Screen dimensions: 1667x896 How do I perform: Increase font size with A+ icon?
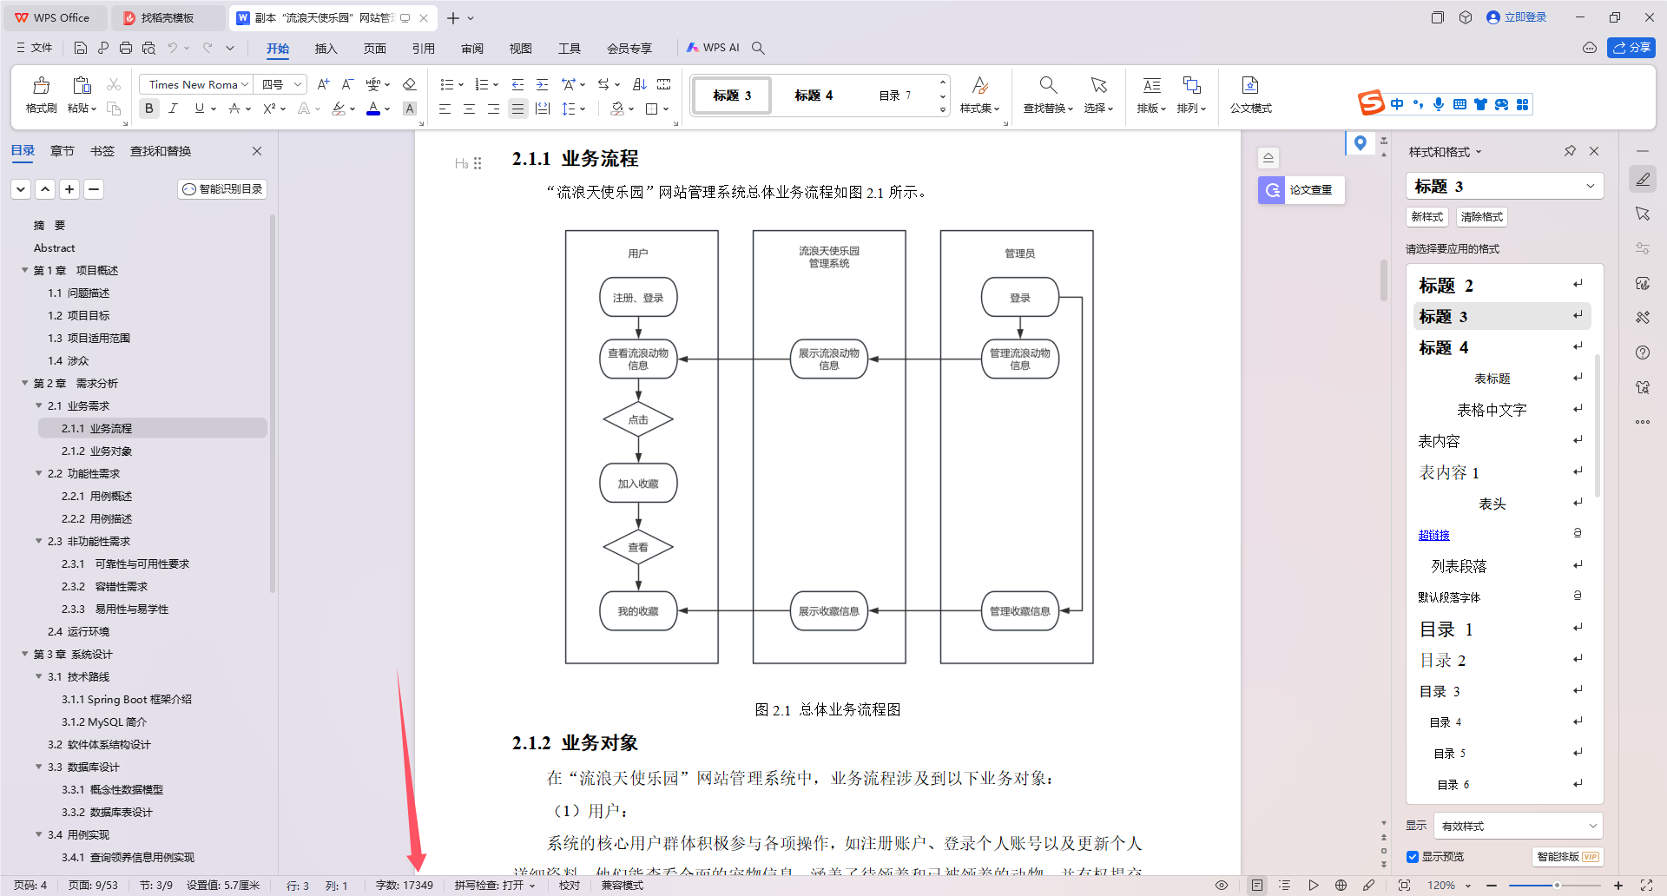323,84
